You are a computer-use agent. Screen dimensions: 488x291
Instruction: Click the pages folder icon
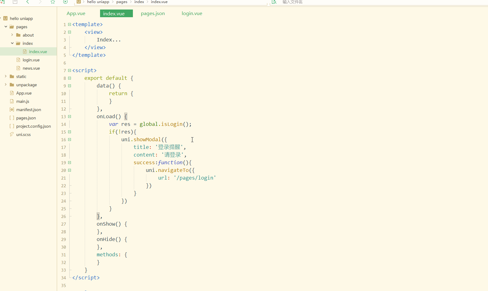[x=12, y=27]
